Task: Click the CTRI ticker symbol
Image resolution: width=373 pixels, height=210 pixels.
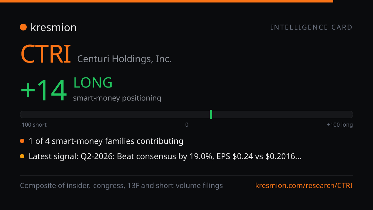Action: tap(46, 54)
